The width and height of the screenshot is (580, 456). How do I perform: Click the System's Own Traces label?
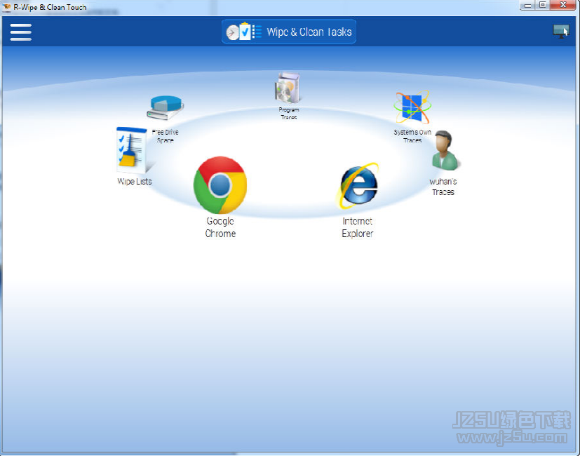click(x=412, y=136)
